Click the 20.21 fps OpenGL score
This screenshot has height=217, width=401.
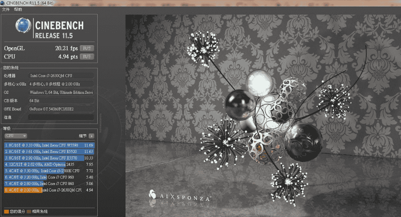pyautogui.click(x=66, y=48)
